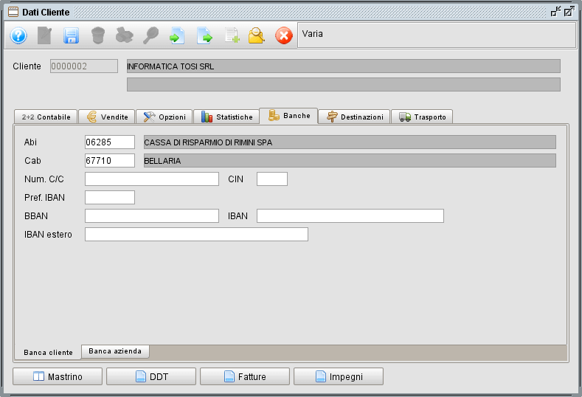Click the Pref. IBAN input field

coord(110,197)
